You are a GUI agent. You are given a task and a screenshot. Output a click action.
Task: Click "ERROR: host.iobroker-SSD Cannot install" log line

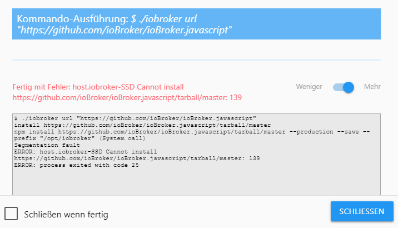click(137, 155)
